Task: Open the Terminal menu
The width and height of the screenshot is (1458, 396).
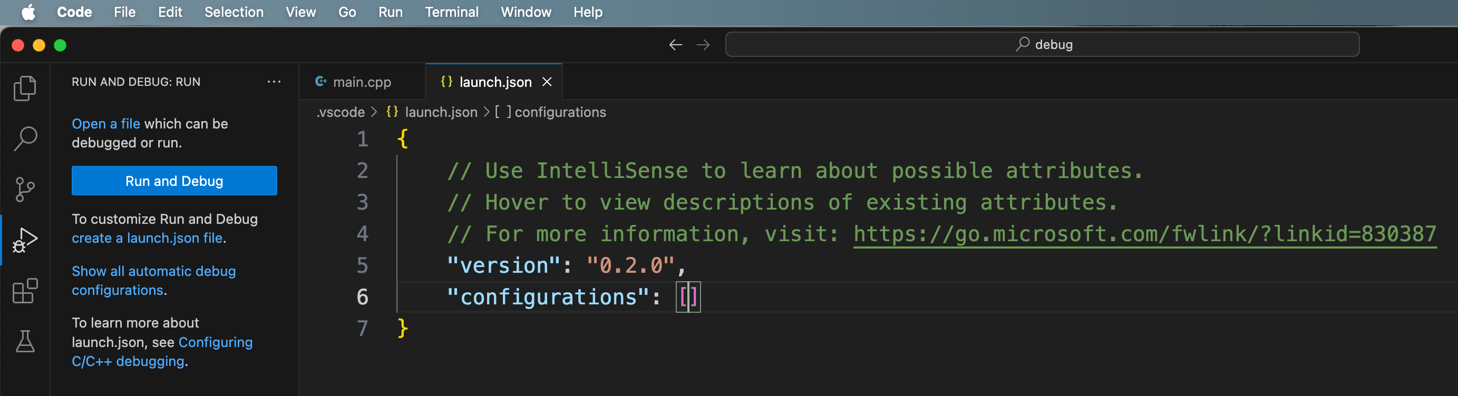Action: click(451, 12)
